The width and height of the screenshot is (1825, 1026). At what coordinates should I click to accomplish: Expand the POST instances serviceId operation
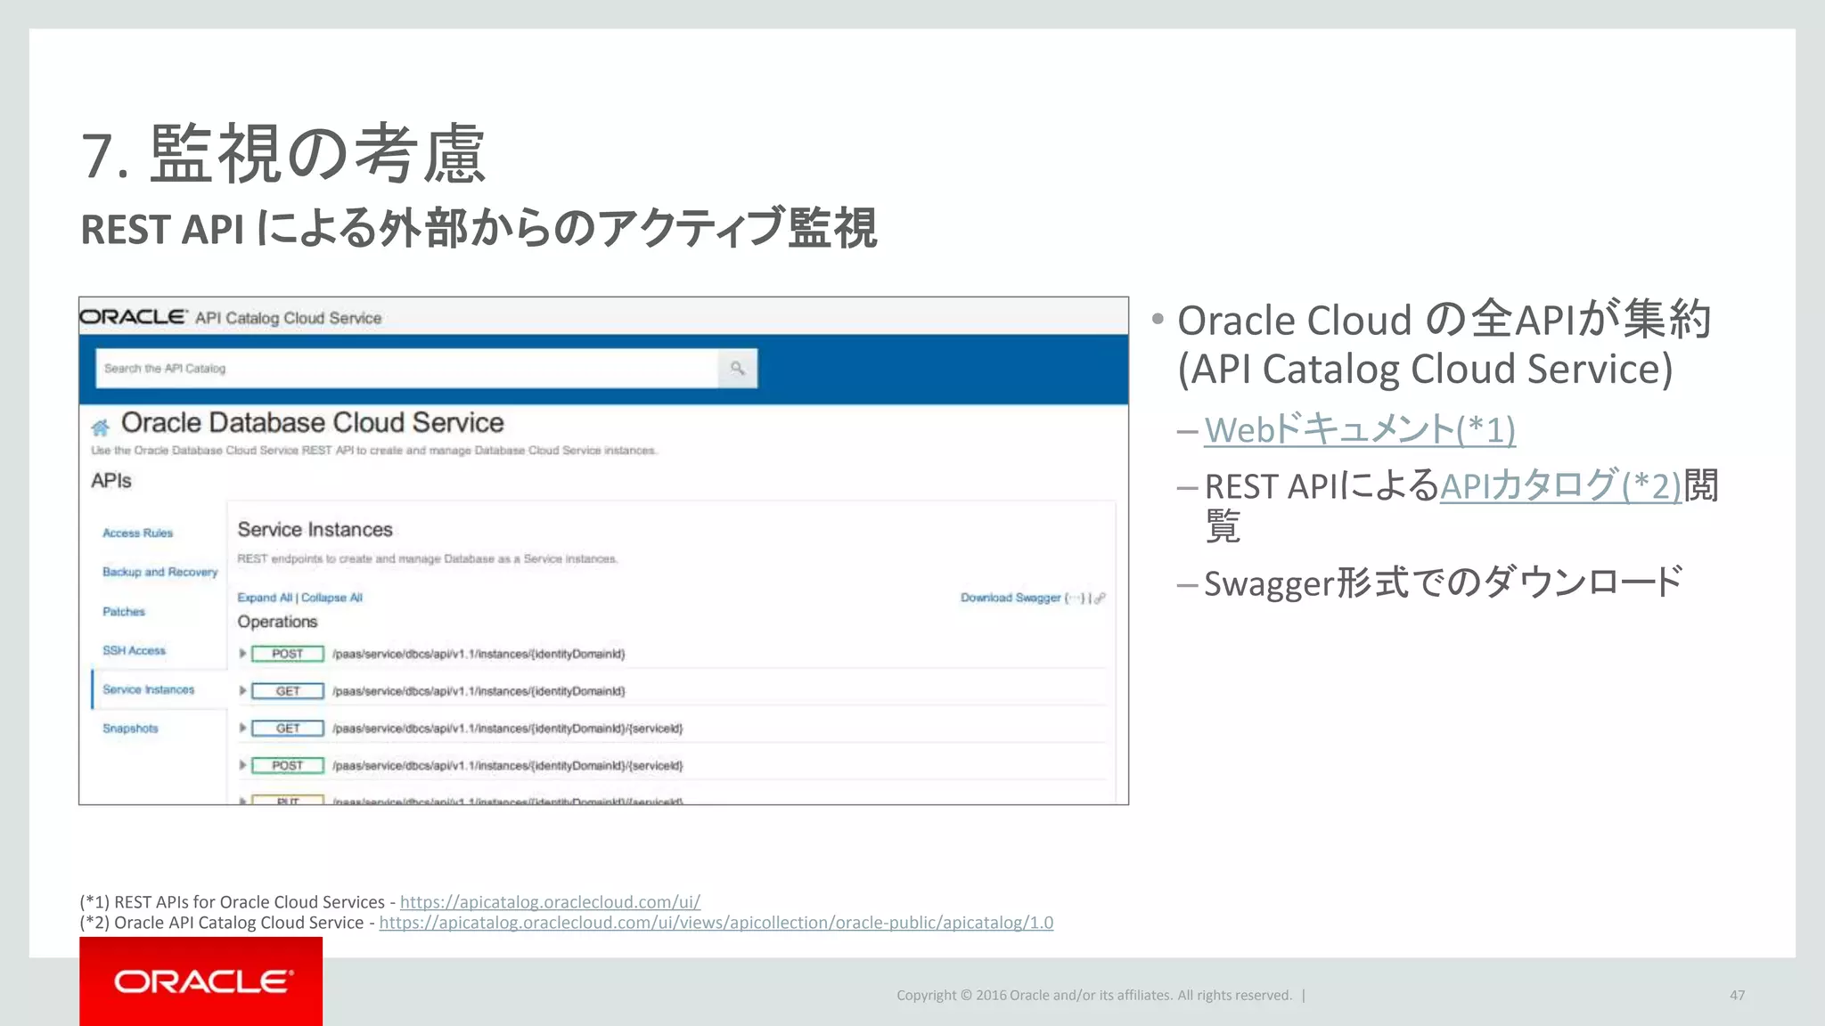pyautogui.click(x=242, y=766)
